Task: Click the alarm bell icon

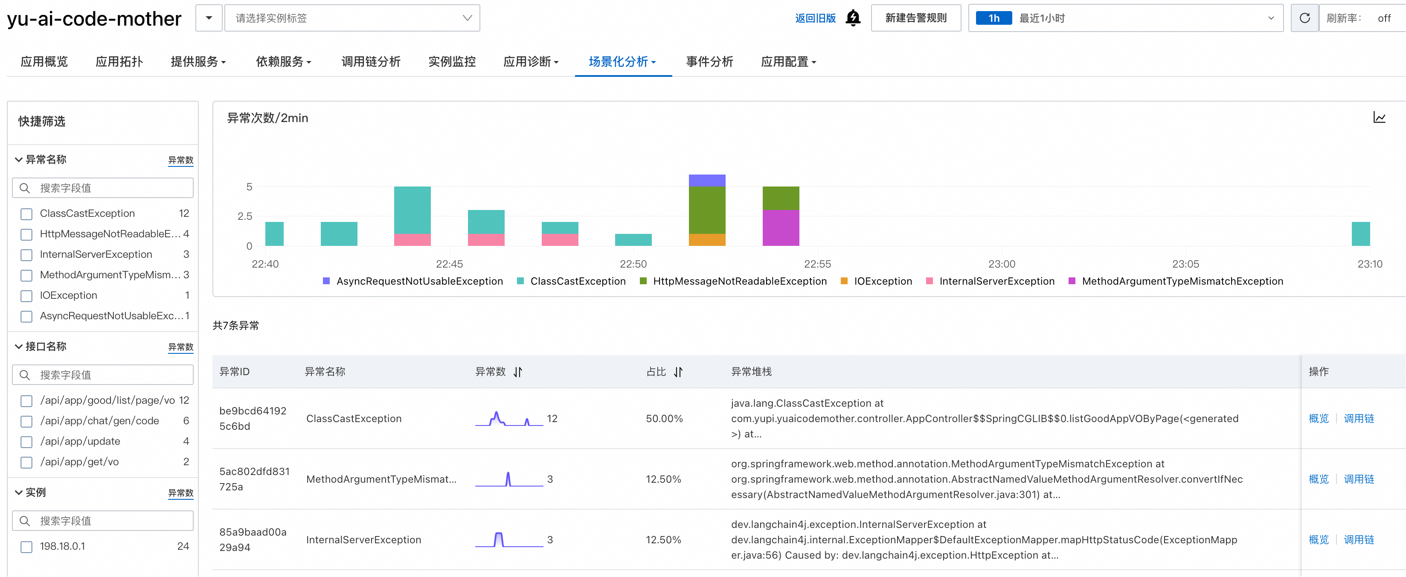Action: [x=853, y=18]
